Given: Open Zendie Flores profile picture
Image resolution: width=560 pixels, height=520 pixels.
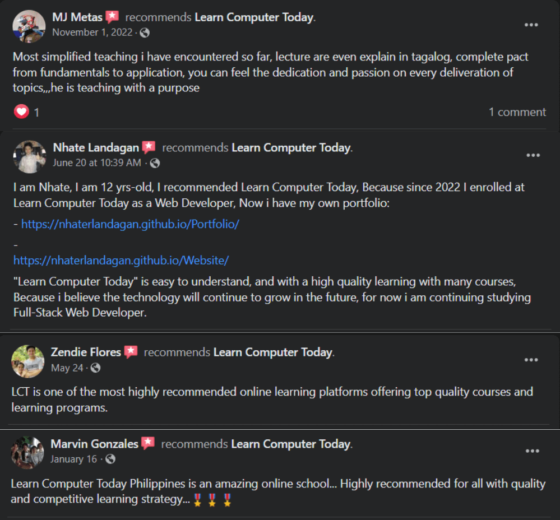Looking at the screenshot, I should tap(27, 361).
